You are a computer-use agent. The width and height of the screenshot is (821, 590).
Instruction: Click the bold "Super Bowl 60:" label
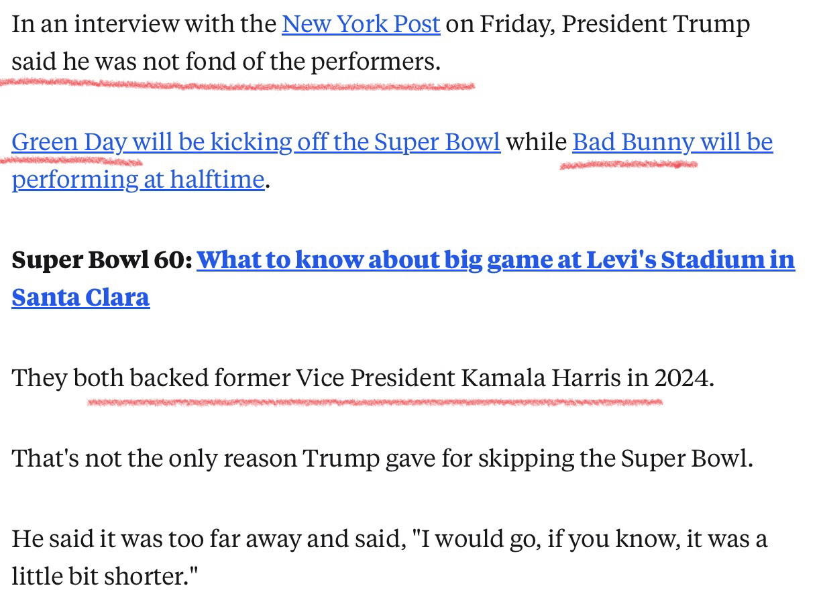point(102,259)
